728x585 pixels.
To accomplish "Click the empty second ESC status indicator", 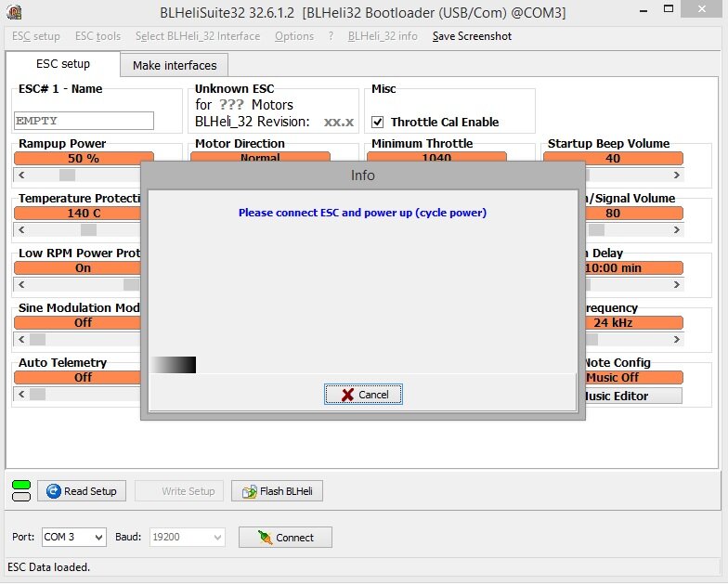I will pos(21,497).
